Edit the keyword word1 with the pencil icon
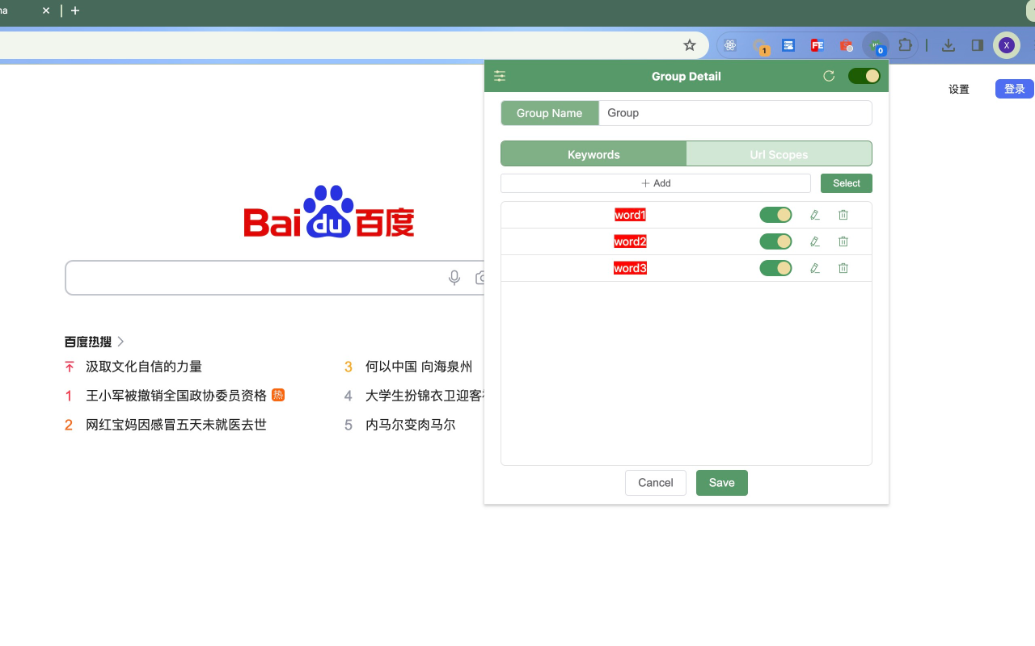This screenshot has height=646, width=1035. click(x=814, y=214)
